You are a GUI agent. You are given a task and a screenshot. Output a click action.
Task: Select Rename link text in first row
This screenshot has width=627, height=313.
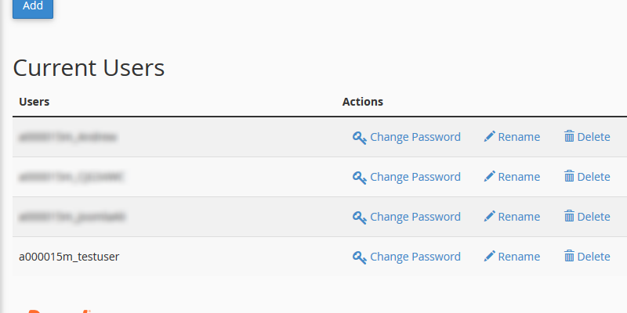[x=519, y=137]
